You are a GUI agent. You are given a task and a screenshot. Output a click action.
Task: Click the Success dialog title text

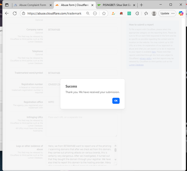71,86
